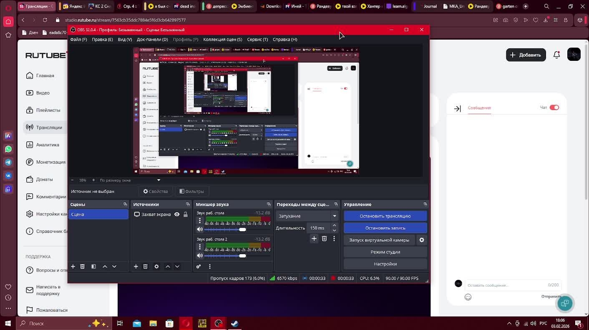Open the preview scaling dropdown arrow

(x=159, y=180)
